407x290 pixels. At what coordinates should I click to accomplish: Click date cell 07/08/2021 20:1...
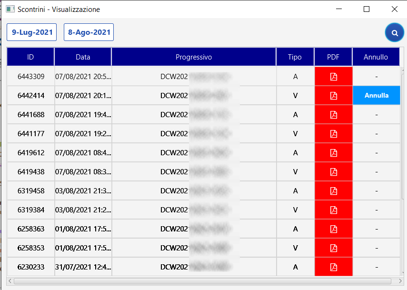coord(83,96)
